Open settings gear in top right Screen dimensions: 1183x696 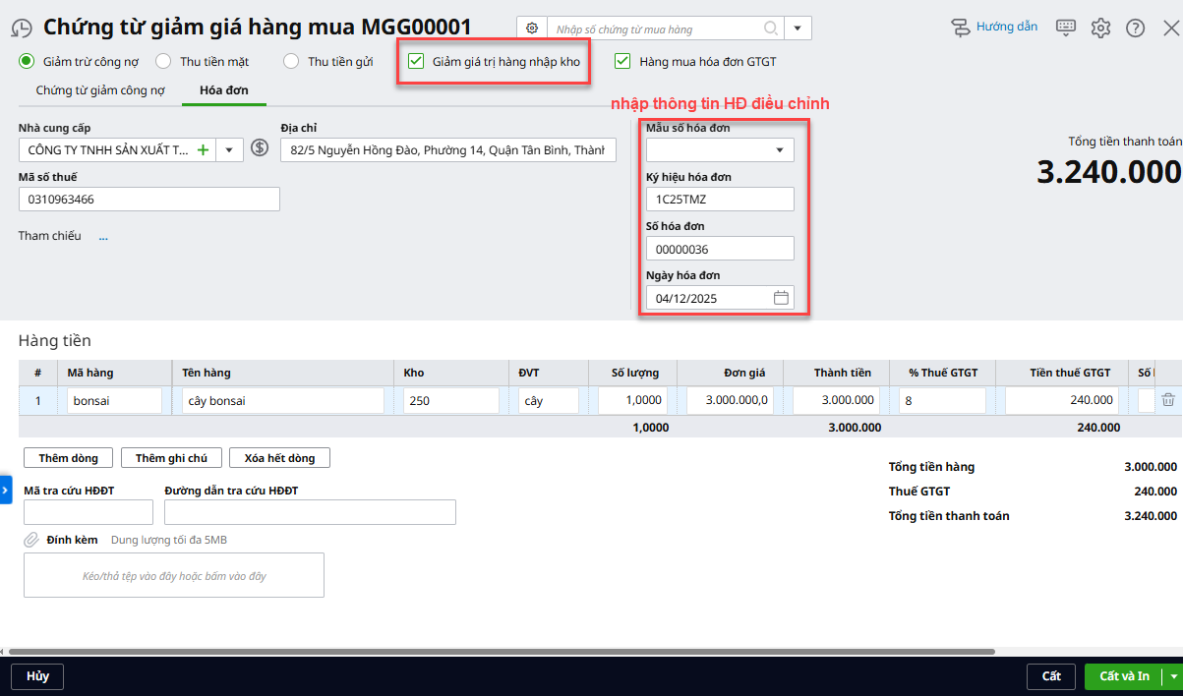coord(1100,28)
